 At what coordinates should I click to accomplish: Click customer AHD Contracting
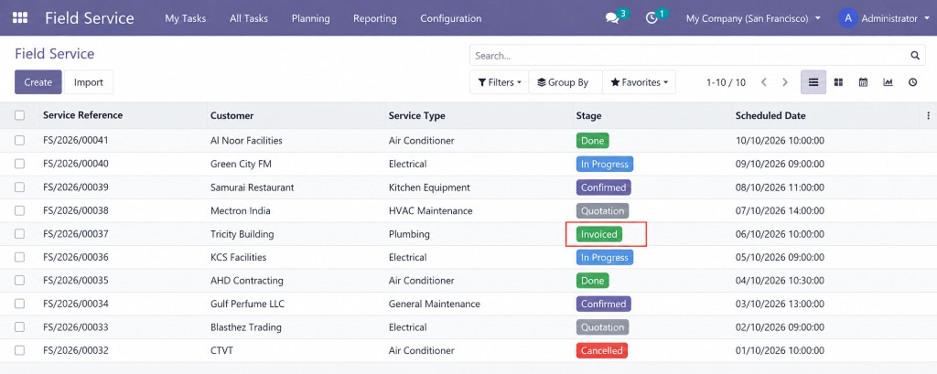[x=247, y=280]
